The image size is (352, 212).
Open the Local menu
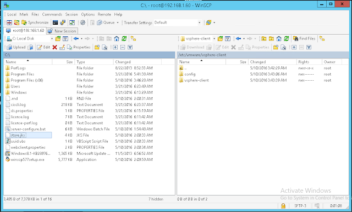[x=12, y=14]
